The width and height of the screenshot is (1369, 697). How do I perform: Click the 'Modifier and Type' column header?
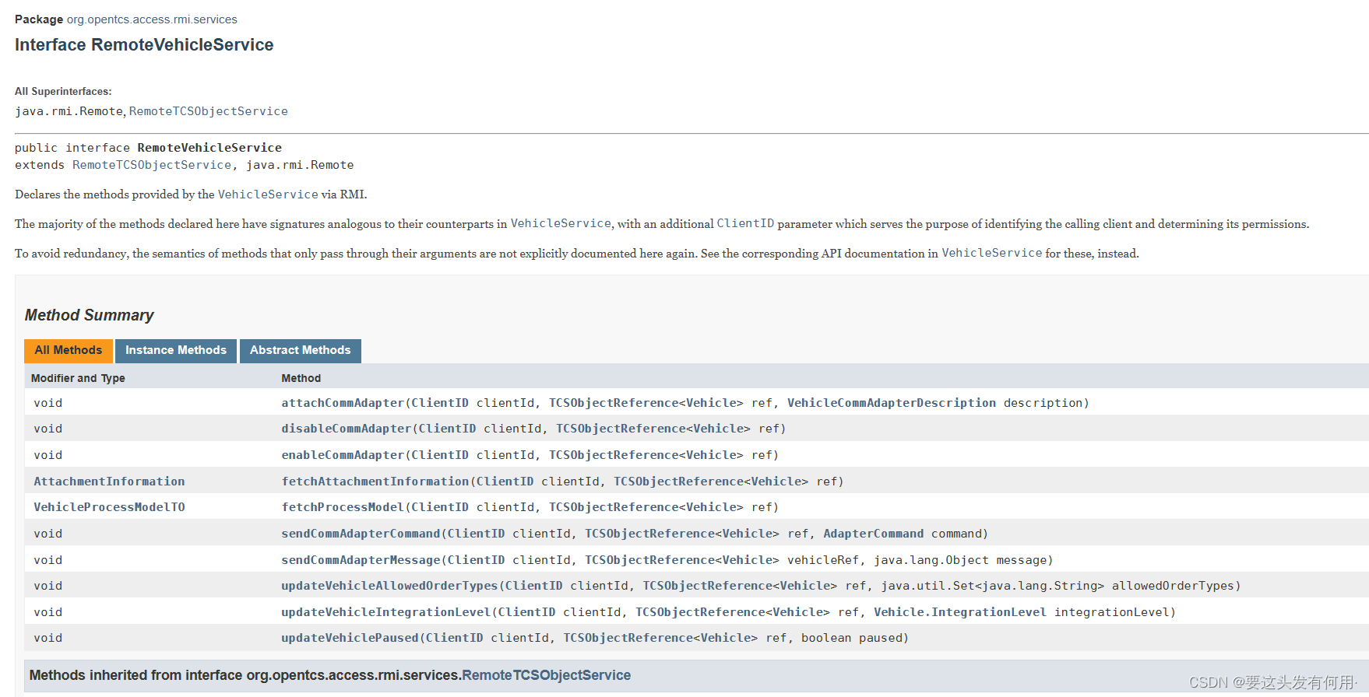point(78,378)
